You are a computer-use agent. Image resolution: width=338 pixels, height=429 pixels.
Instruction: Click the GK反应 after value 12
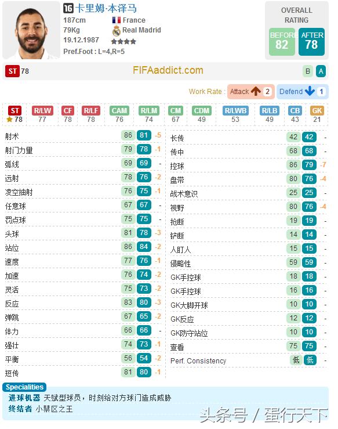pos(309,318)
